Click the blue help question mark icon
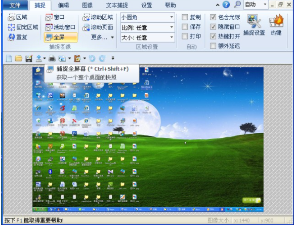Viewport: 294px width, 225px height. 226,5
